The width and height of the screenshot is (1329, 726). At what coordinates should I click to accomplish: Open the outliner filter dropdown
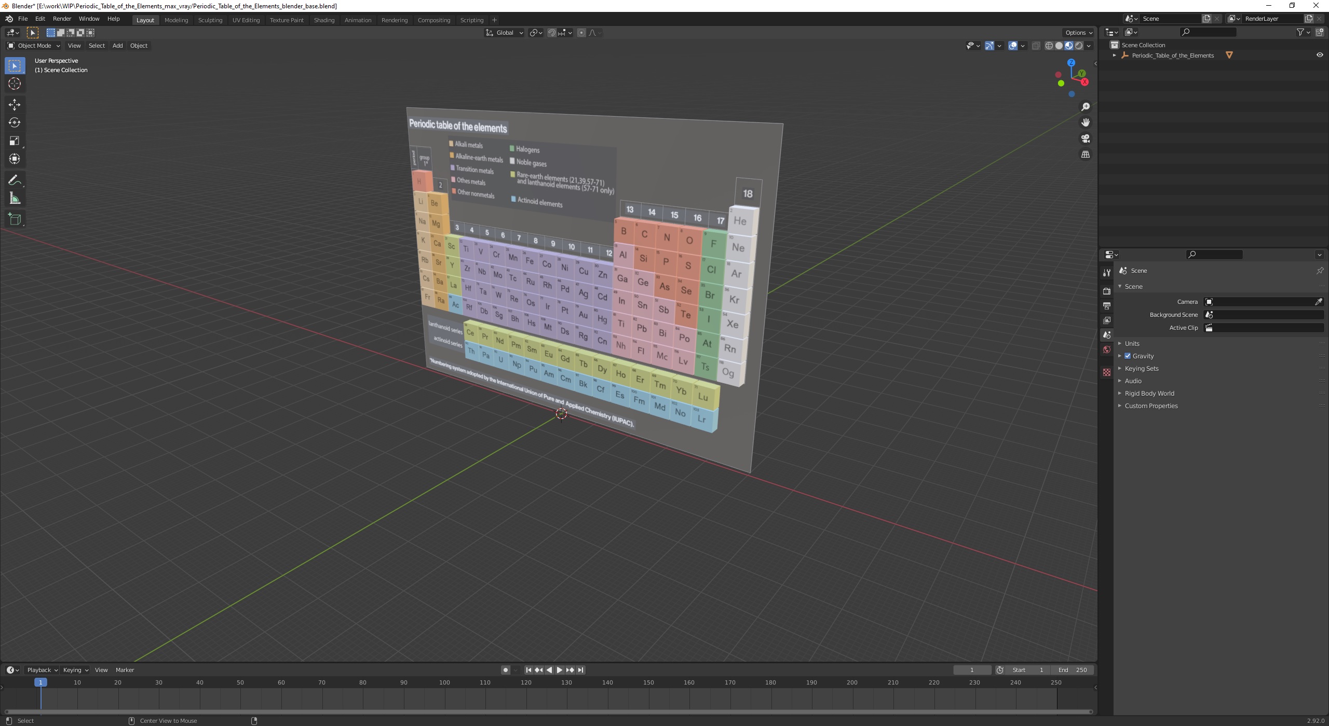click(x=1303, y=32)
